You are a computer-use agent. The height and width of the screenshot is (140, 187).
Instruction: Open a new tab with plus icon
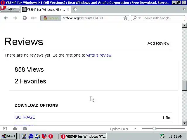click(x=75, y=9)
